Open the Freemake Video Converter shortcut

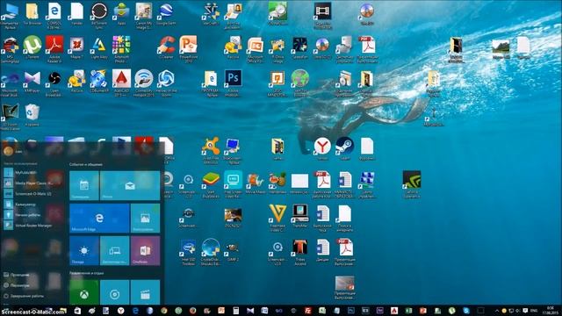(x=277, y=218)
